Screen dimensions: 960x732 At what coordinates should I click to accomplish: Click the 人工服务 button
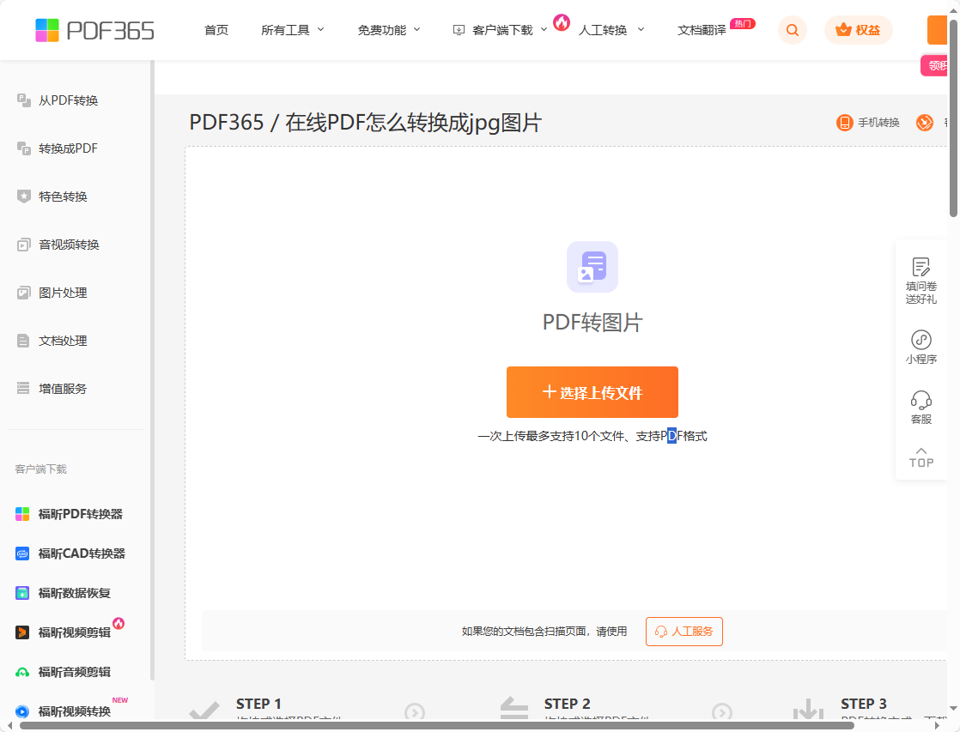(x=684, y=632)
